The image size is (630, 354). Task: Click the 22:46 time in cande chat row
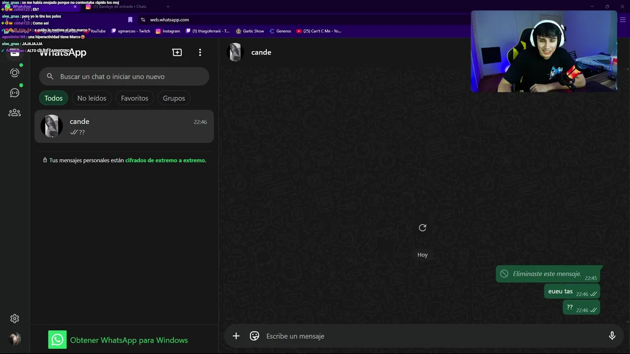point(200,122)
